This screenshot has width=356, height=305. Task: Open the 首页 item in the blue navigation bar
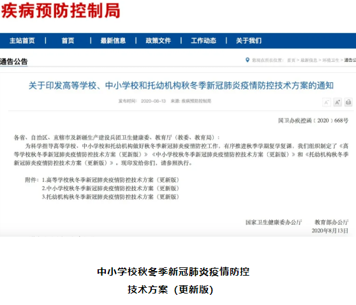point(68,41)
